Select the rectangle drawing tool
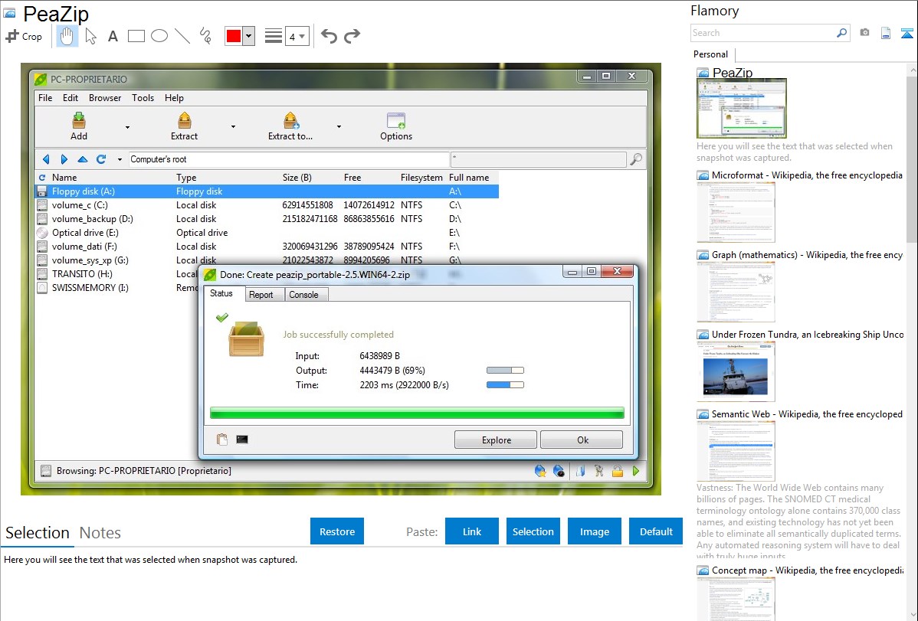The width and height of the screenshot is (918, 621). pos(136,36)
